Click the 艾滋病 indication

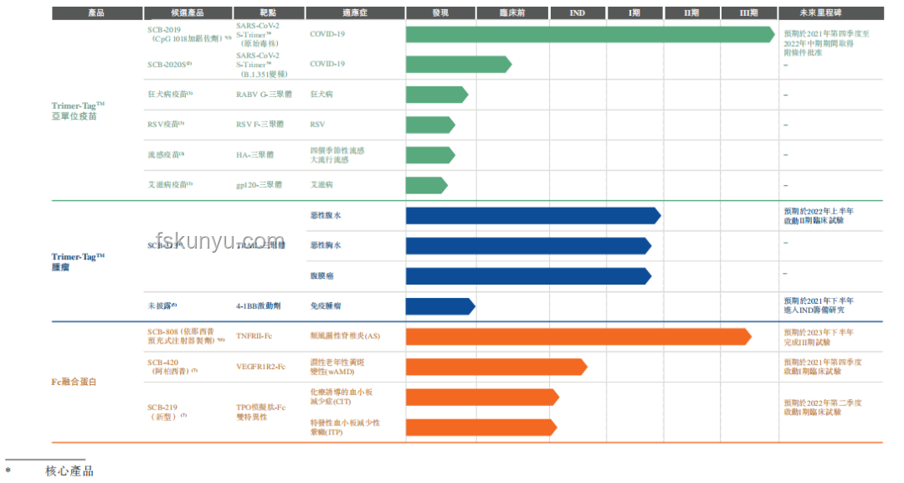321,184
